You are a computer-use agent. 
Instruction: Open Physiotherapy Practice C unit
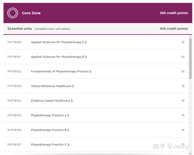point(49,145)
